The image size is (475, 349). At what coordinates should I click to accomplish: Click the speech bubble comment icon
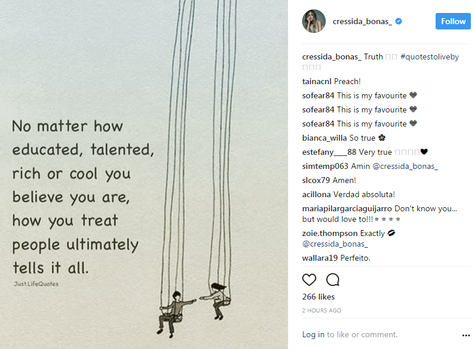(333, 280)
